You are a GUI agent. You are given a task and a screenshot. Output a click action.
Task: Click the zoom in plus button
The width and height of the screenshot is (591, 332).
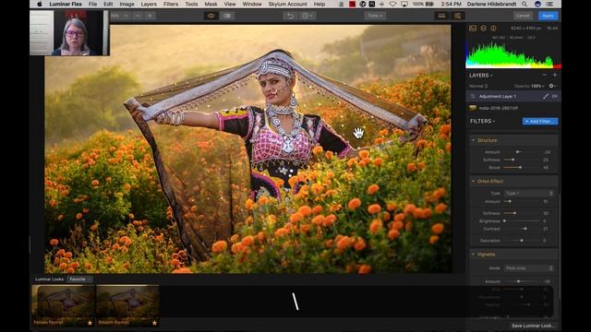click(x=150, y=16)
